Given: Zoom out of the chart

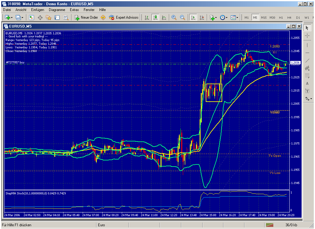Looking at the screenshot, I should 183,17.
